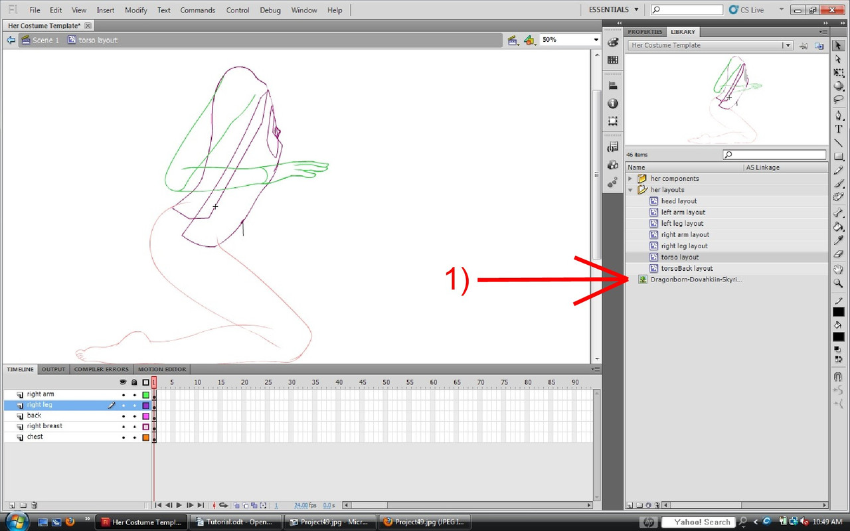Expand the 'her components' folder
This screenshot has height=531, width=850.
point(630,179)
